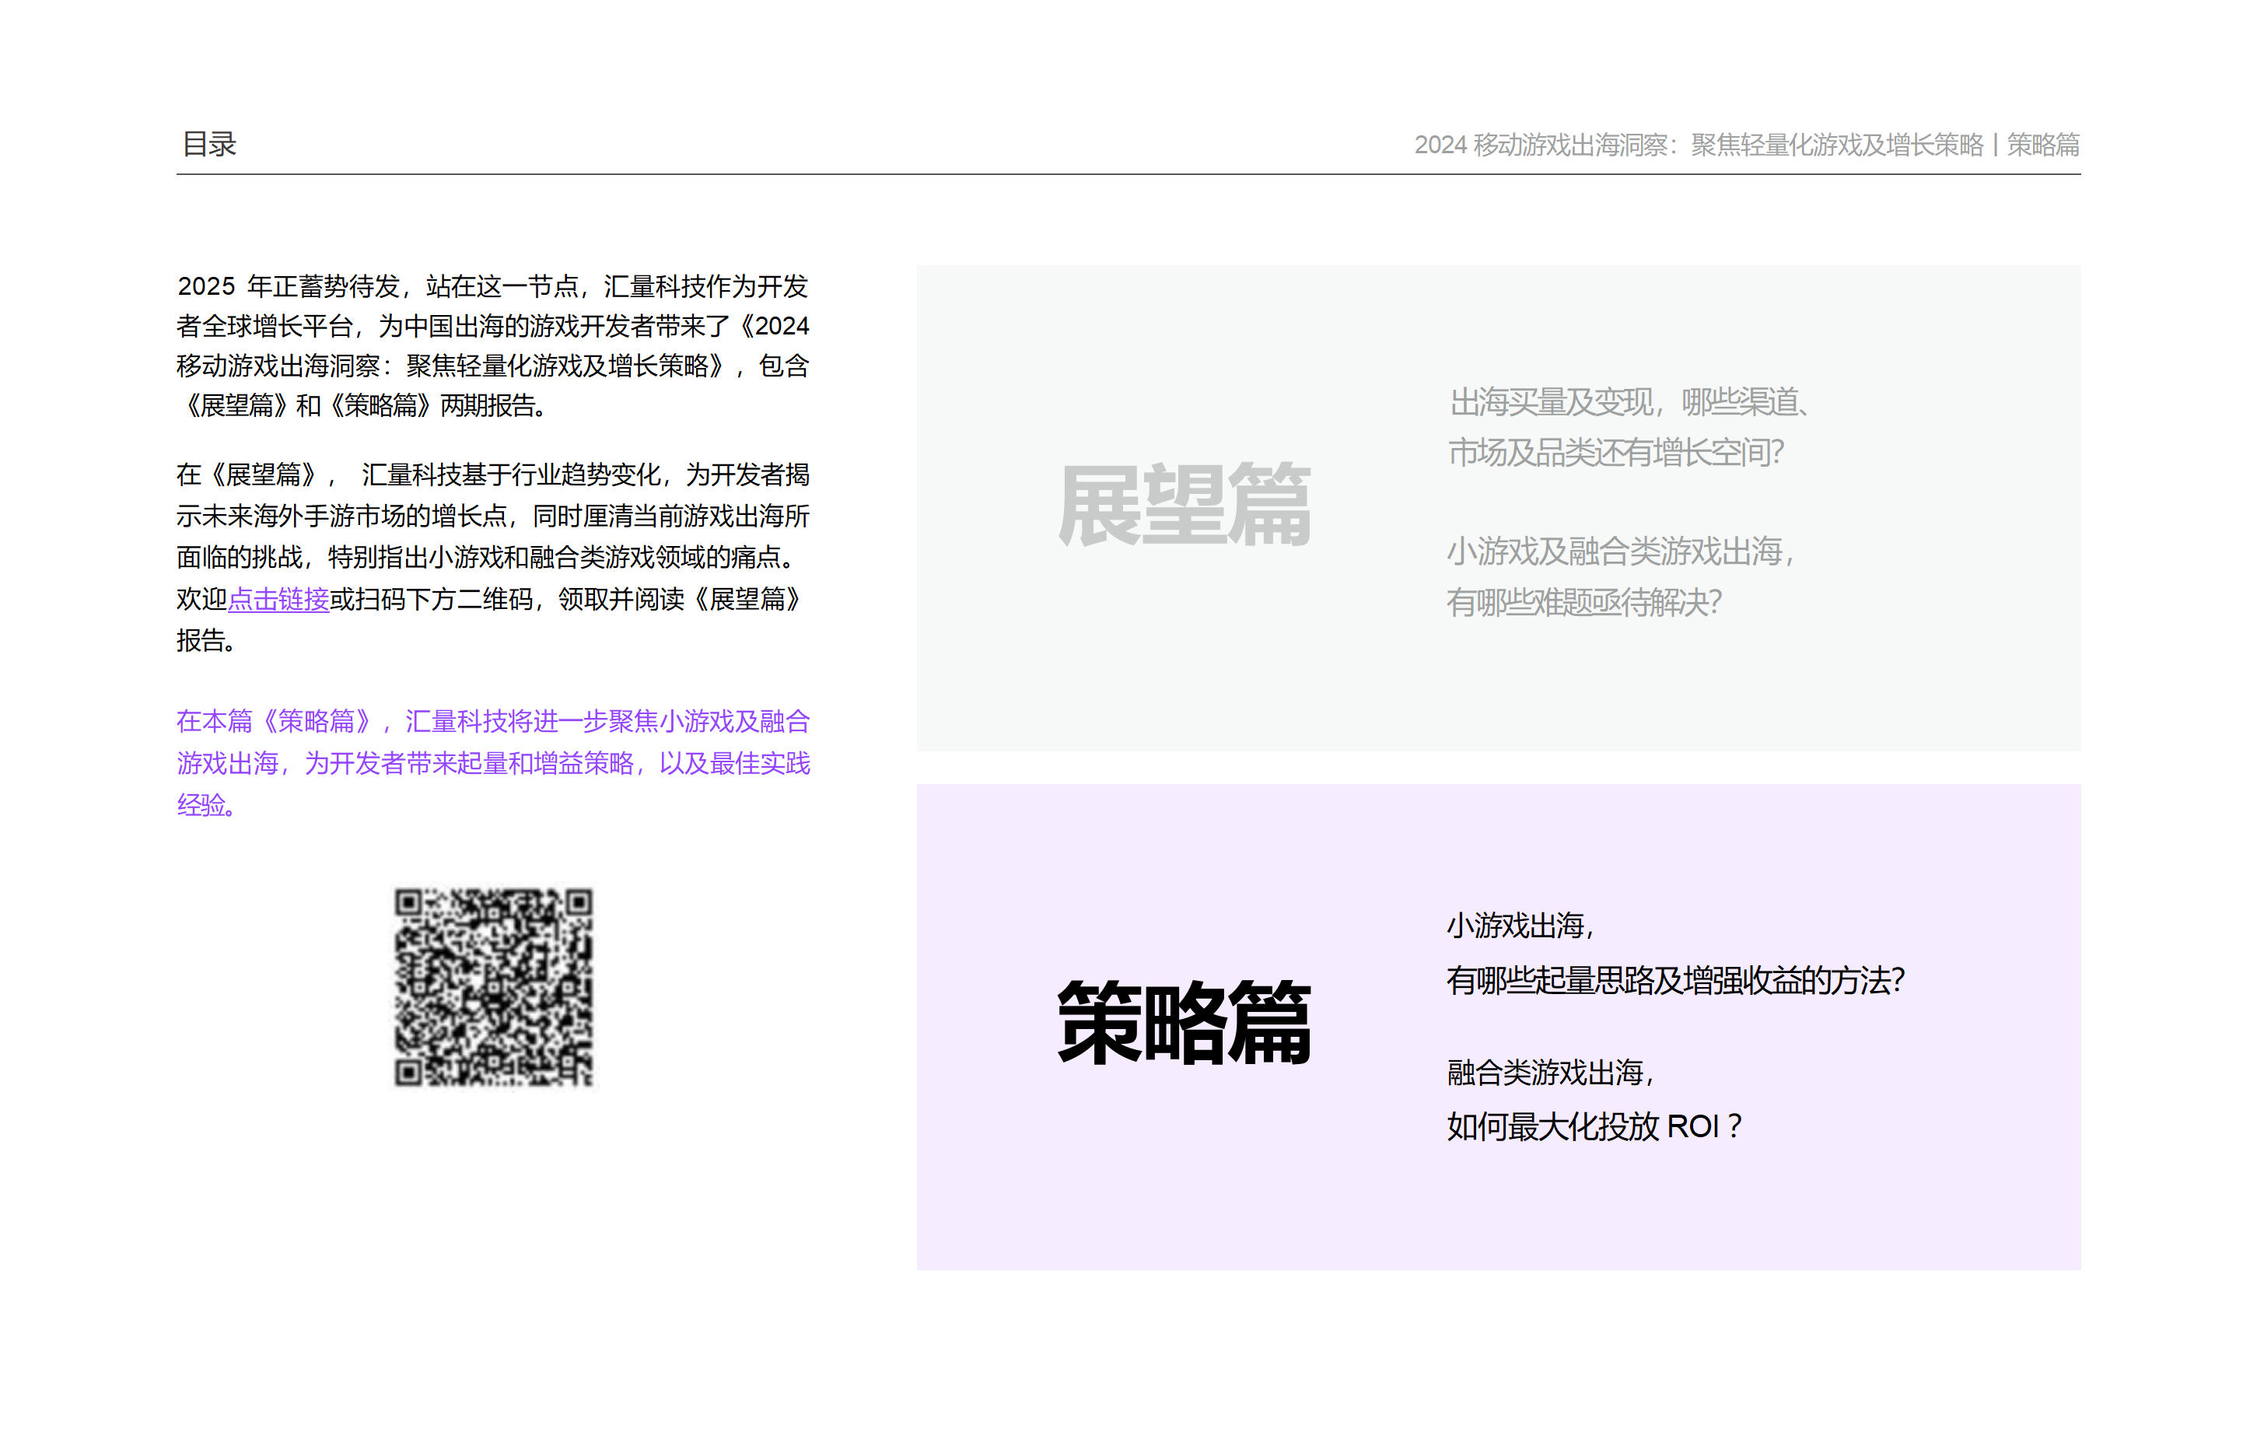2257x1446 pixels.
Task: Click the large 展望篇 heading
Action: point(1183,506)
